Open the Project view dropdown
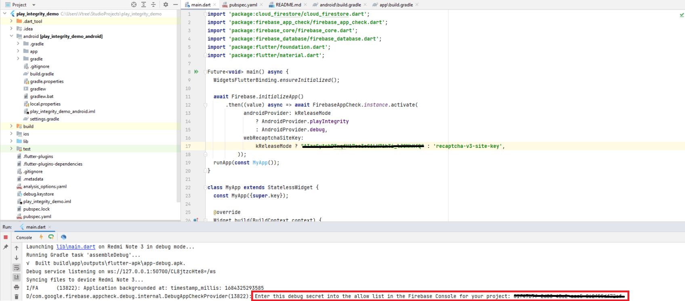The image size is (685, 301). [34, 5]
